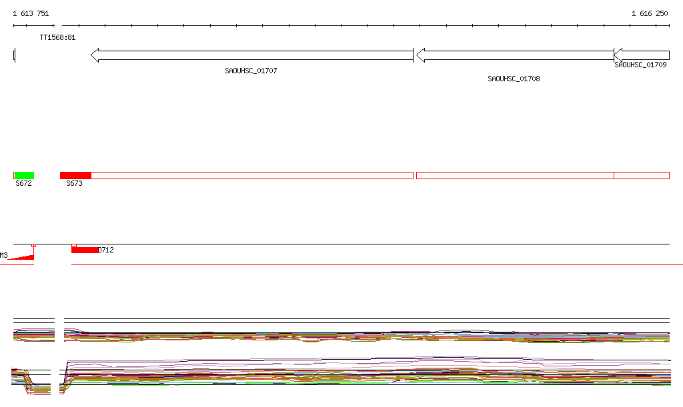The width and height of the screenshot is (683, 407).
Task: Click the M3 label
Action: (x=3, y=256)
